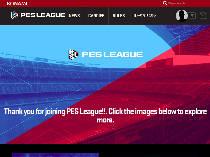Viewport: 210px width, 157px height.
Task: Open the RULES menu item
Action: (x=119, y=16)
